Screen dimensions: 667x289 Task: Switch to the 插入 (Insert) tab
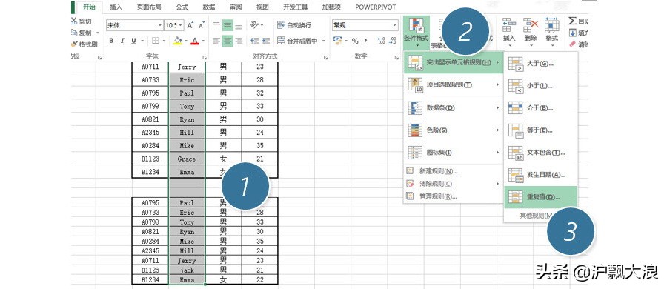(116, 7)
